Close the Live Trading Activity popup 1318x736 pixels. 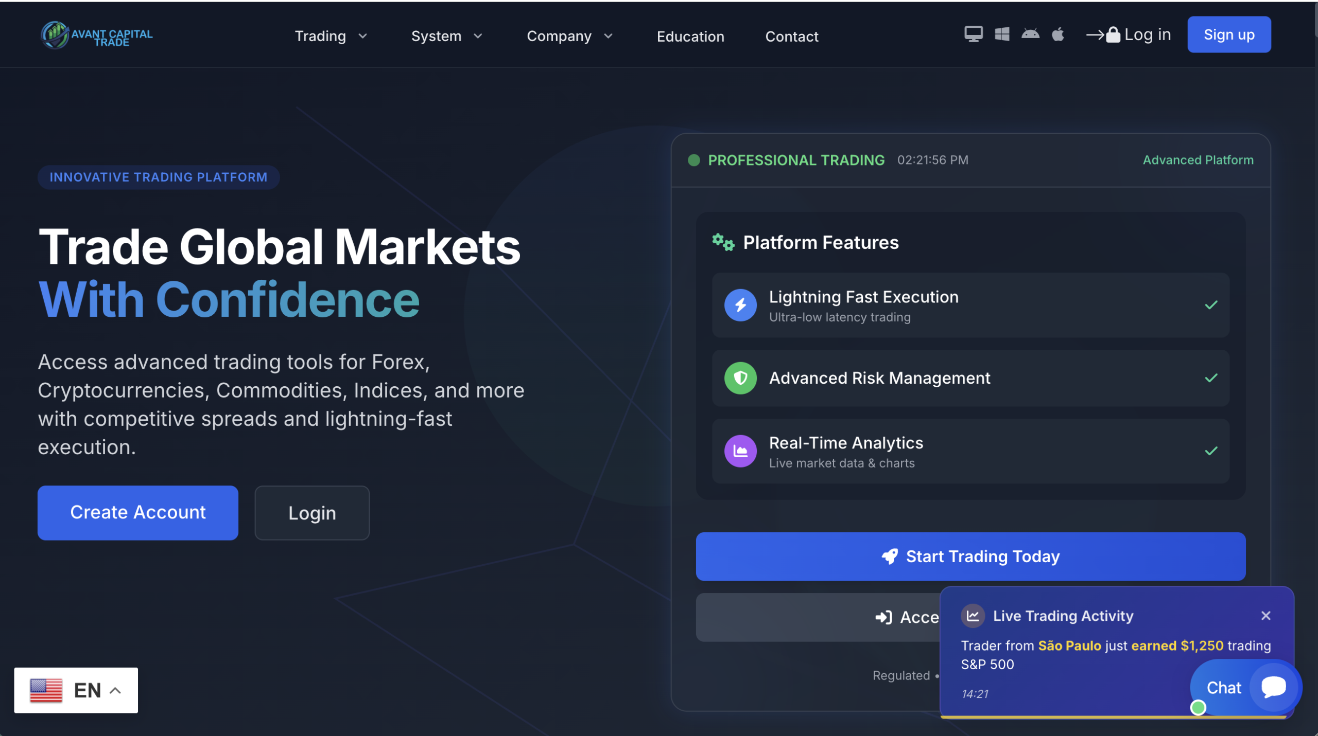click(x=1266, y=616)
